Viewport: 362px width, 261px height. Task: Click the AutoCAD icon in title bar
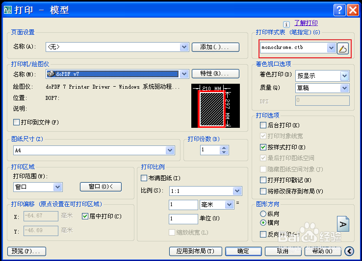point(8,10)
